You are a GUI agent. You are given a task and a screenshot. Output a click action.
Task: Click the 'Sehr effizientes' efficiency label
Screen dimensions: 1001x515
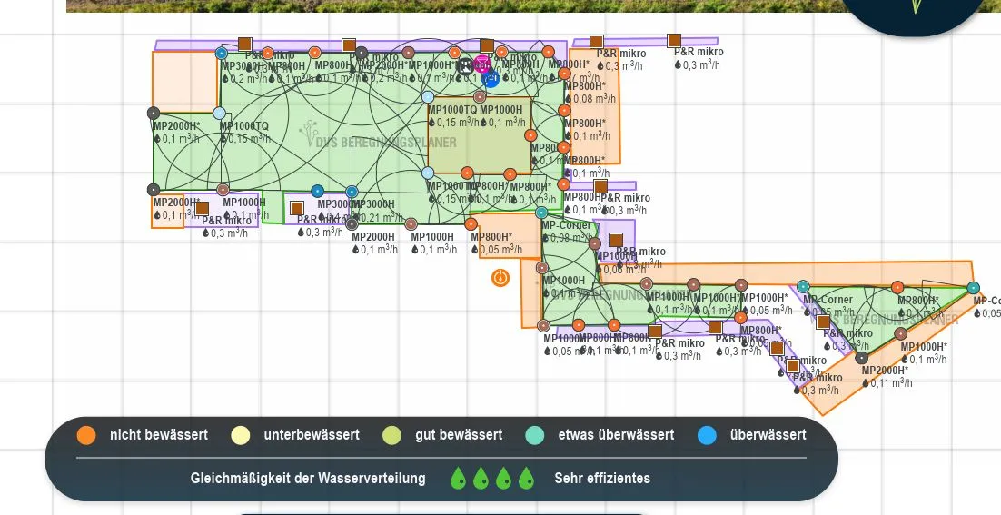point(601,478)
